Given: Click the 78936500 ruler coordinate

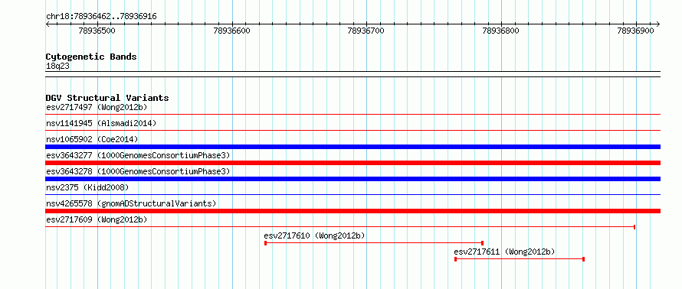Looking at the screenshot, I should click(x=97, y=31).
